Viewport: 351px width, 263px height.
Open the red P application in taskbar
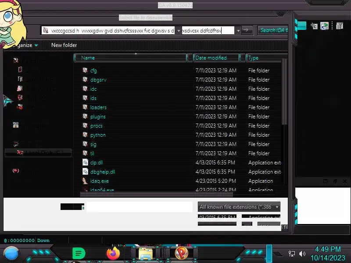tap(182, 253)
